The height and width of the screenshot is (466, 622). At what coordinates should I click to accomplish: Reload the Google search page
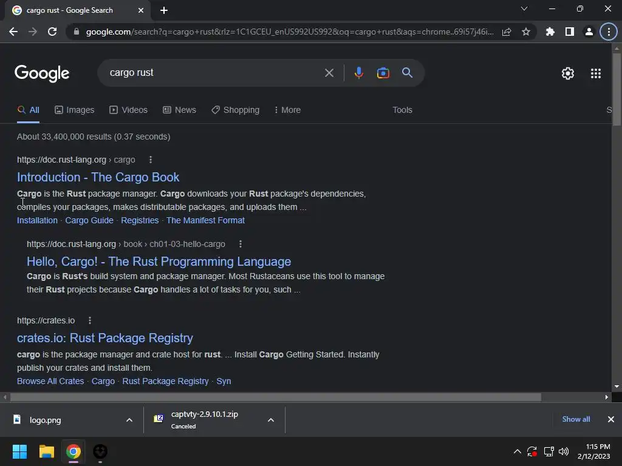52,32
